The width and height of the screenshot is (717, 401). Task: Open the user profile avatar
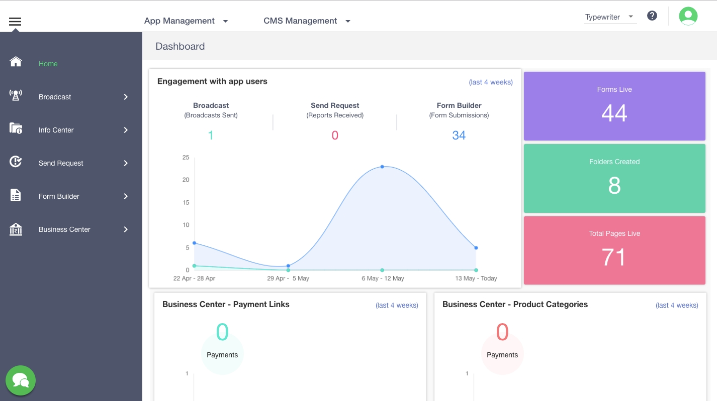688,16
